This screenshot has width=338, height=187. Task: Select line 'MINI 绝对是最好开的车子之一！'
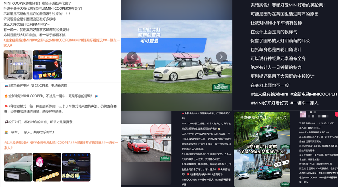point(314,132)
